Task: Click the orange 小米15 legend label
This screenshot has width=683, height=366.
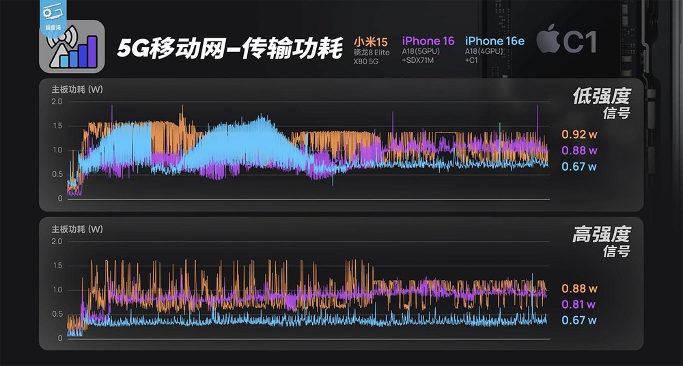Action: (x=370, y=42)
